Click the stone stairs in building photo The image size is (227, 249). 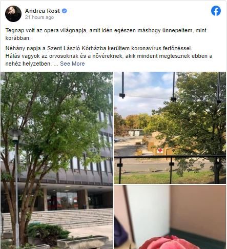(68, 219)
